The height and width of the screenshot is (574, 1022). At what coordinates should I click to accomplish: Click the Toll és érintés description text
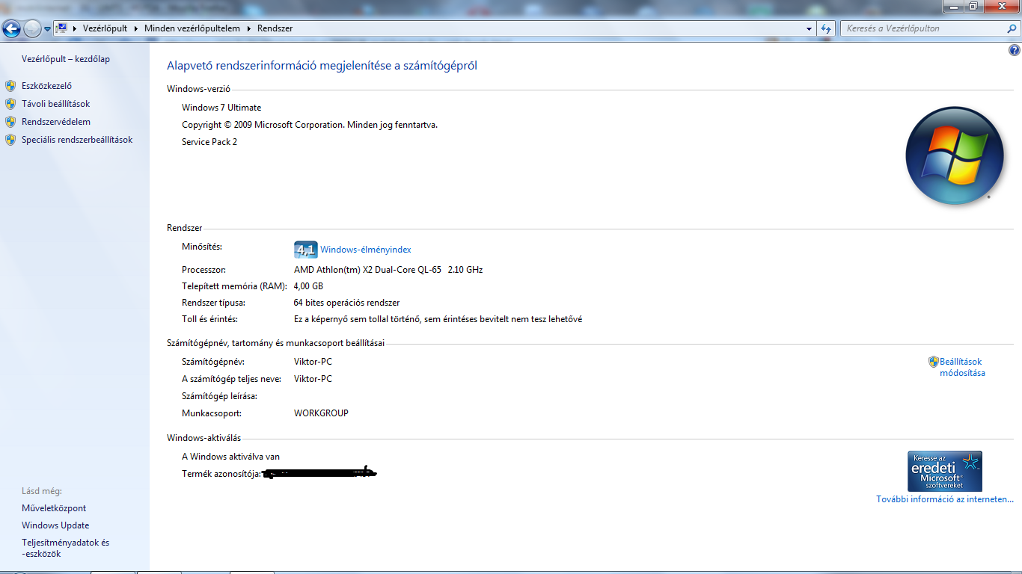(438, 319)
